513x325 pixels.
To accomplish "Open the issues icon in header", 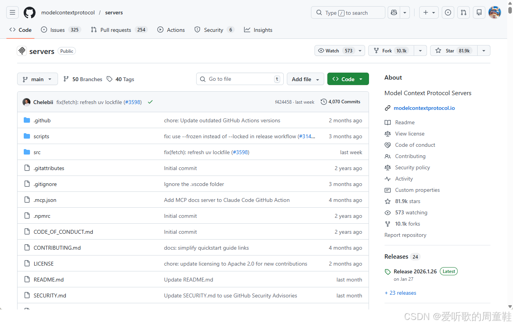I will [x=448, y=12].
